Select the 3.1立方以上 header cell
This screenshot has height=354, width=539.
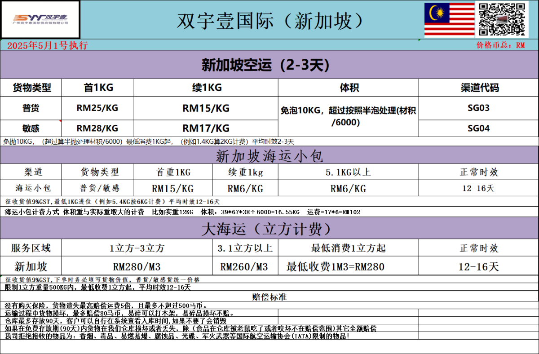pyautogui.click(x=245, y=248)
